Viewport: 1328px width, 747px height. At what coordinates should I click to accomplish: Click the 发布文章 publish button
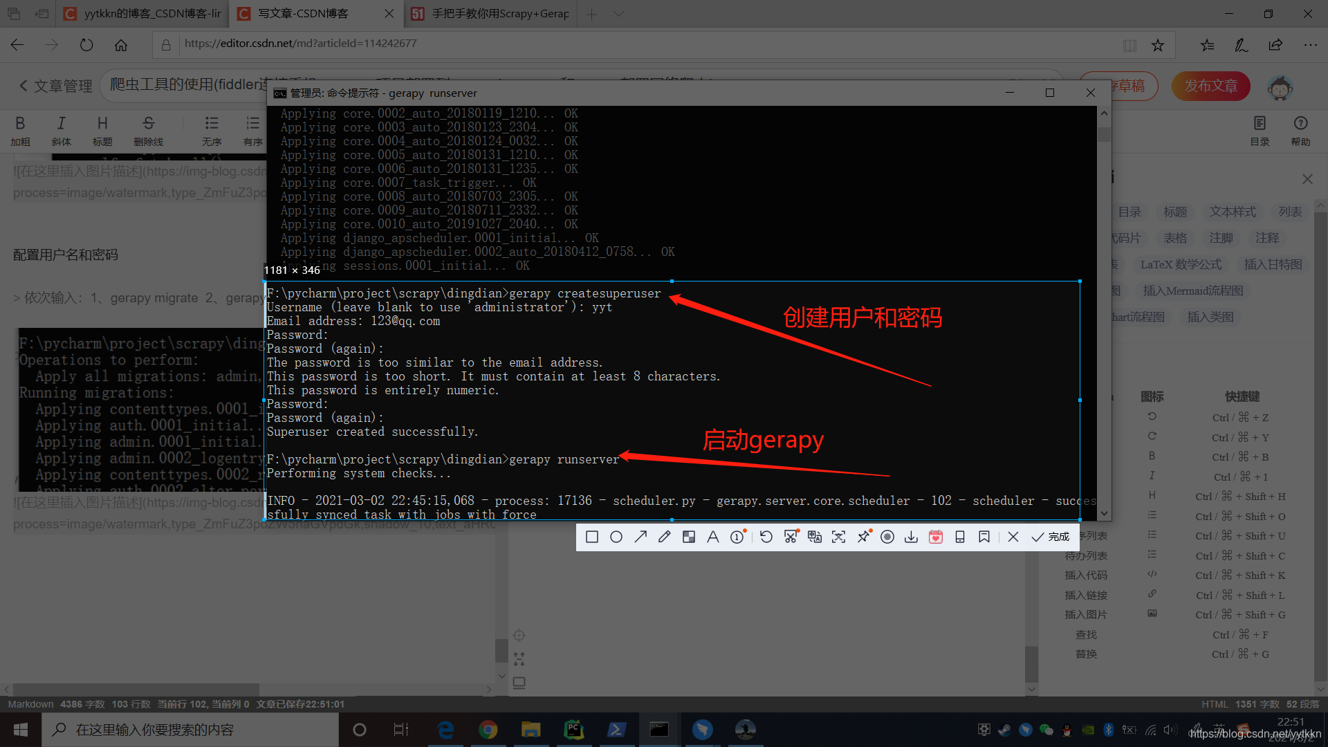pyautogui.click(x=1211, y=86)
